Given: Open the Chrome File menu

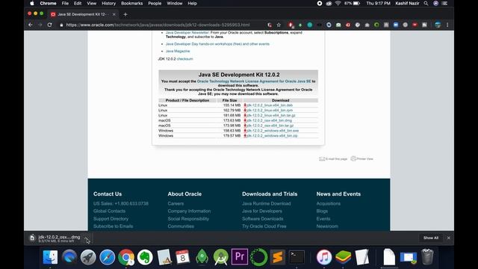Looking at the screenshot, I should click(x=65, y=3).
